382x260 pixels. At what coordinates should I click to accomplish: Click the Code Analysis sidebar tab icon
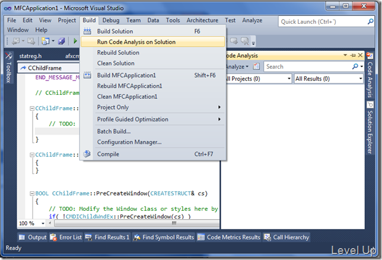click(370, 56)
